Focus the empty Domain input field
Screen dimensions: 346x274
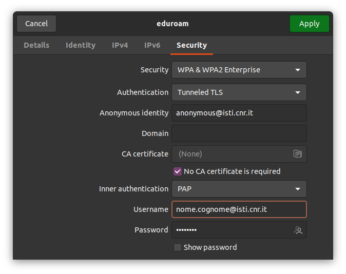pos(239,133)
